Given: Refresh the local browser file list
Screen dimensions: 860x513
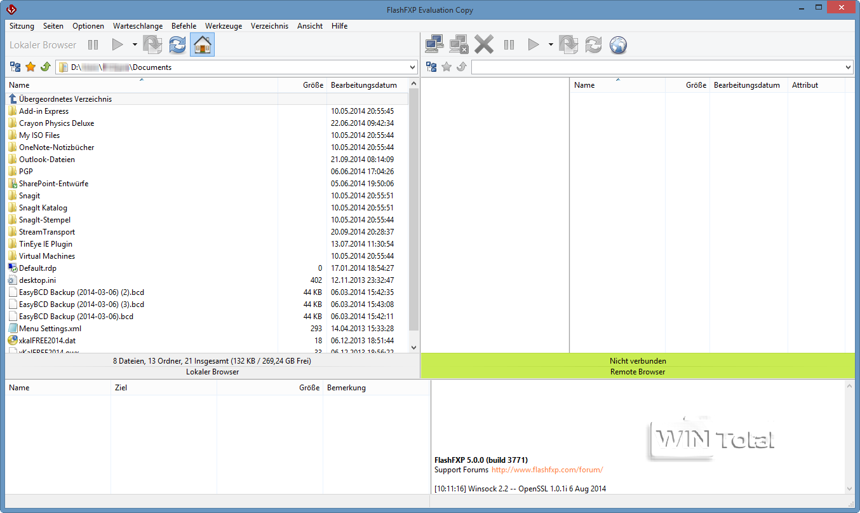Looking at the screenshot, I should coord(178,44).
